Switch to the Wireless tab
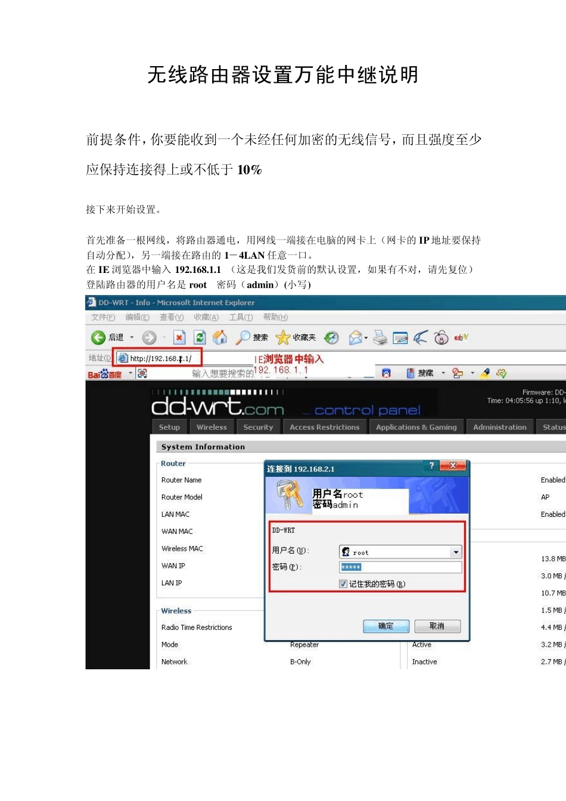The height and width of the screenshot is (801, 566). point(212,427)
